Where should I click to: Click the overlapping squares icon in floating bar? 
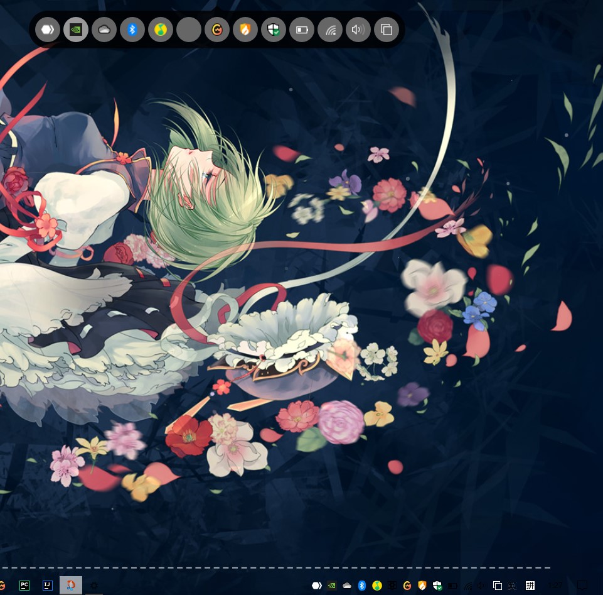387,30
